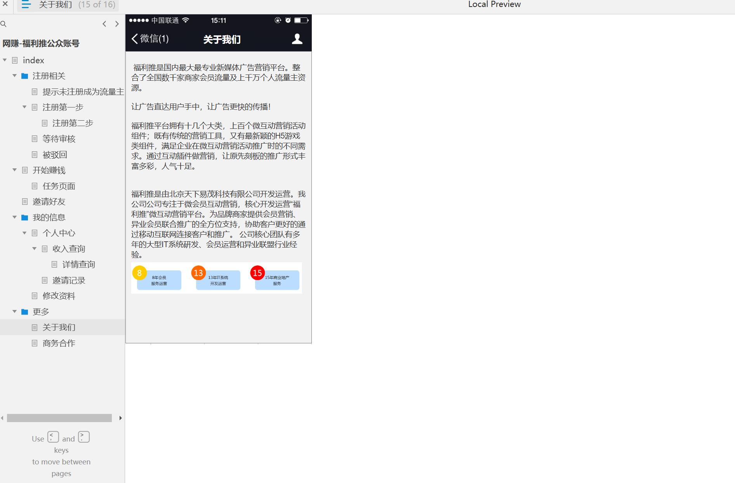Open the 邀请记录 page
Image resolution: width=735 pixels, height=483 pixels.
[69, 280]
